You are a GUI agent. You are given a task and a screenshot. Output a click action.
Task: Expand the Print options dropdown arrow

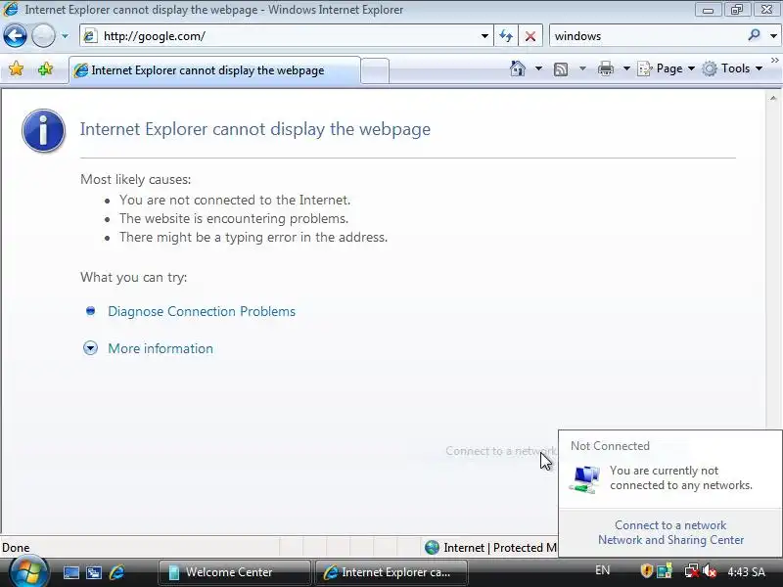pos(626,68)
